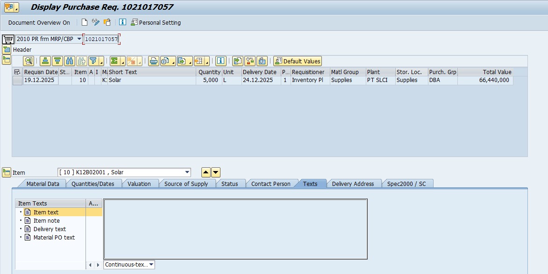Screen dimensions: 548x274
Task: Switch to the Quantities/Dates tab
Action: (93, 184)
